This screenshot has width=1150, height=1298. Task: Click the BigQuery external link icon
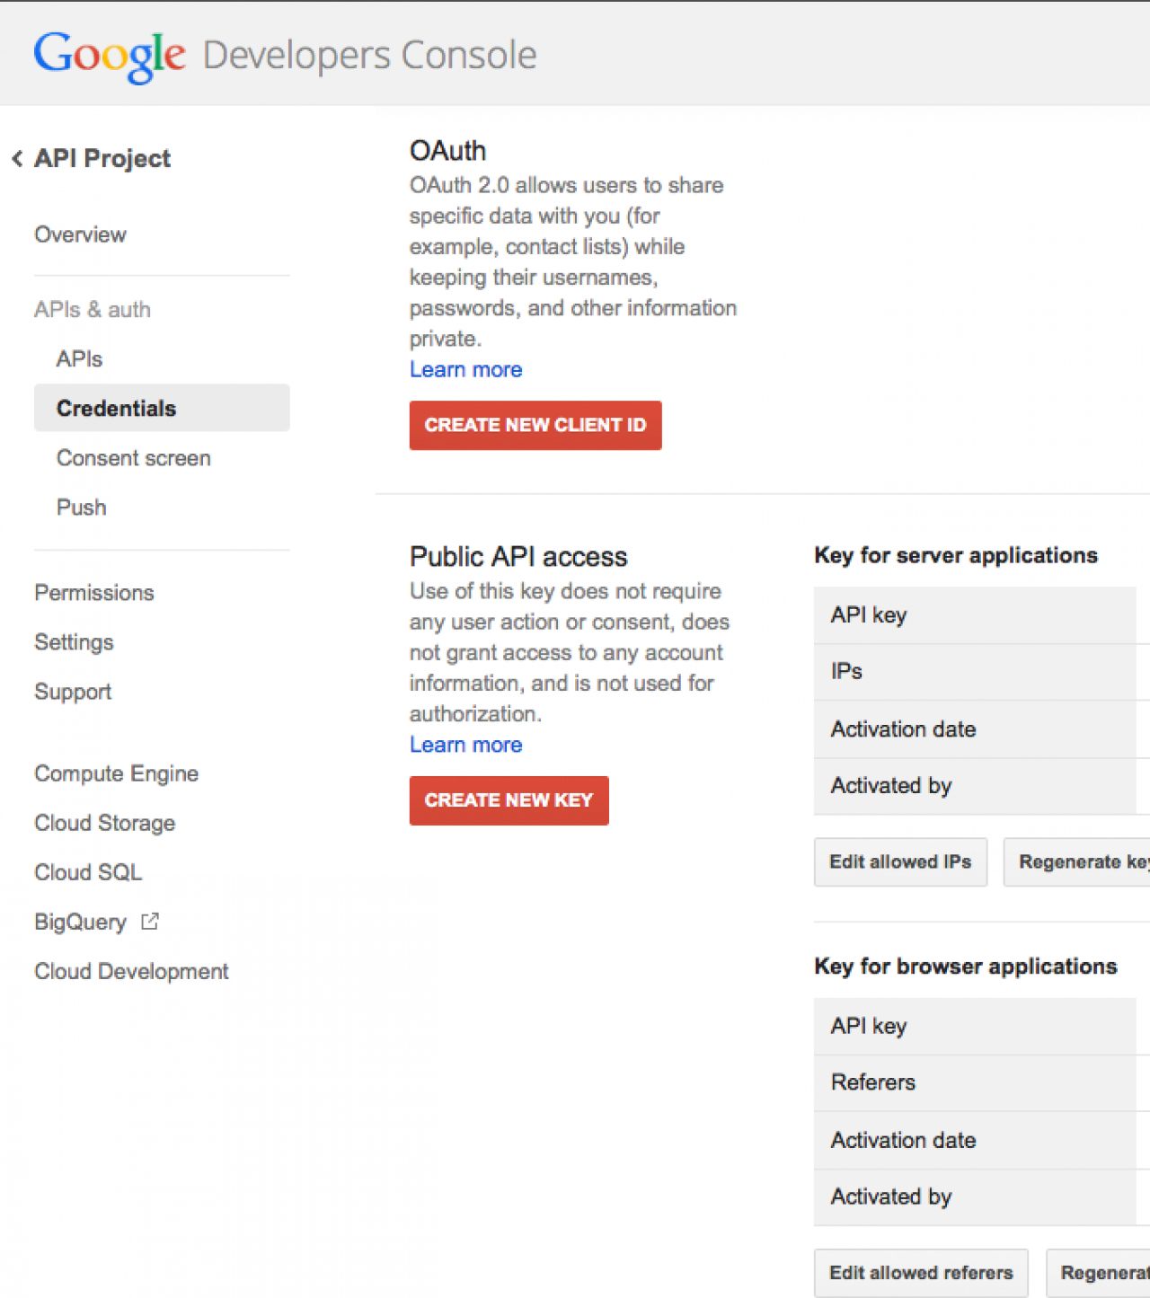coord(150,922)
